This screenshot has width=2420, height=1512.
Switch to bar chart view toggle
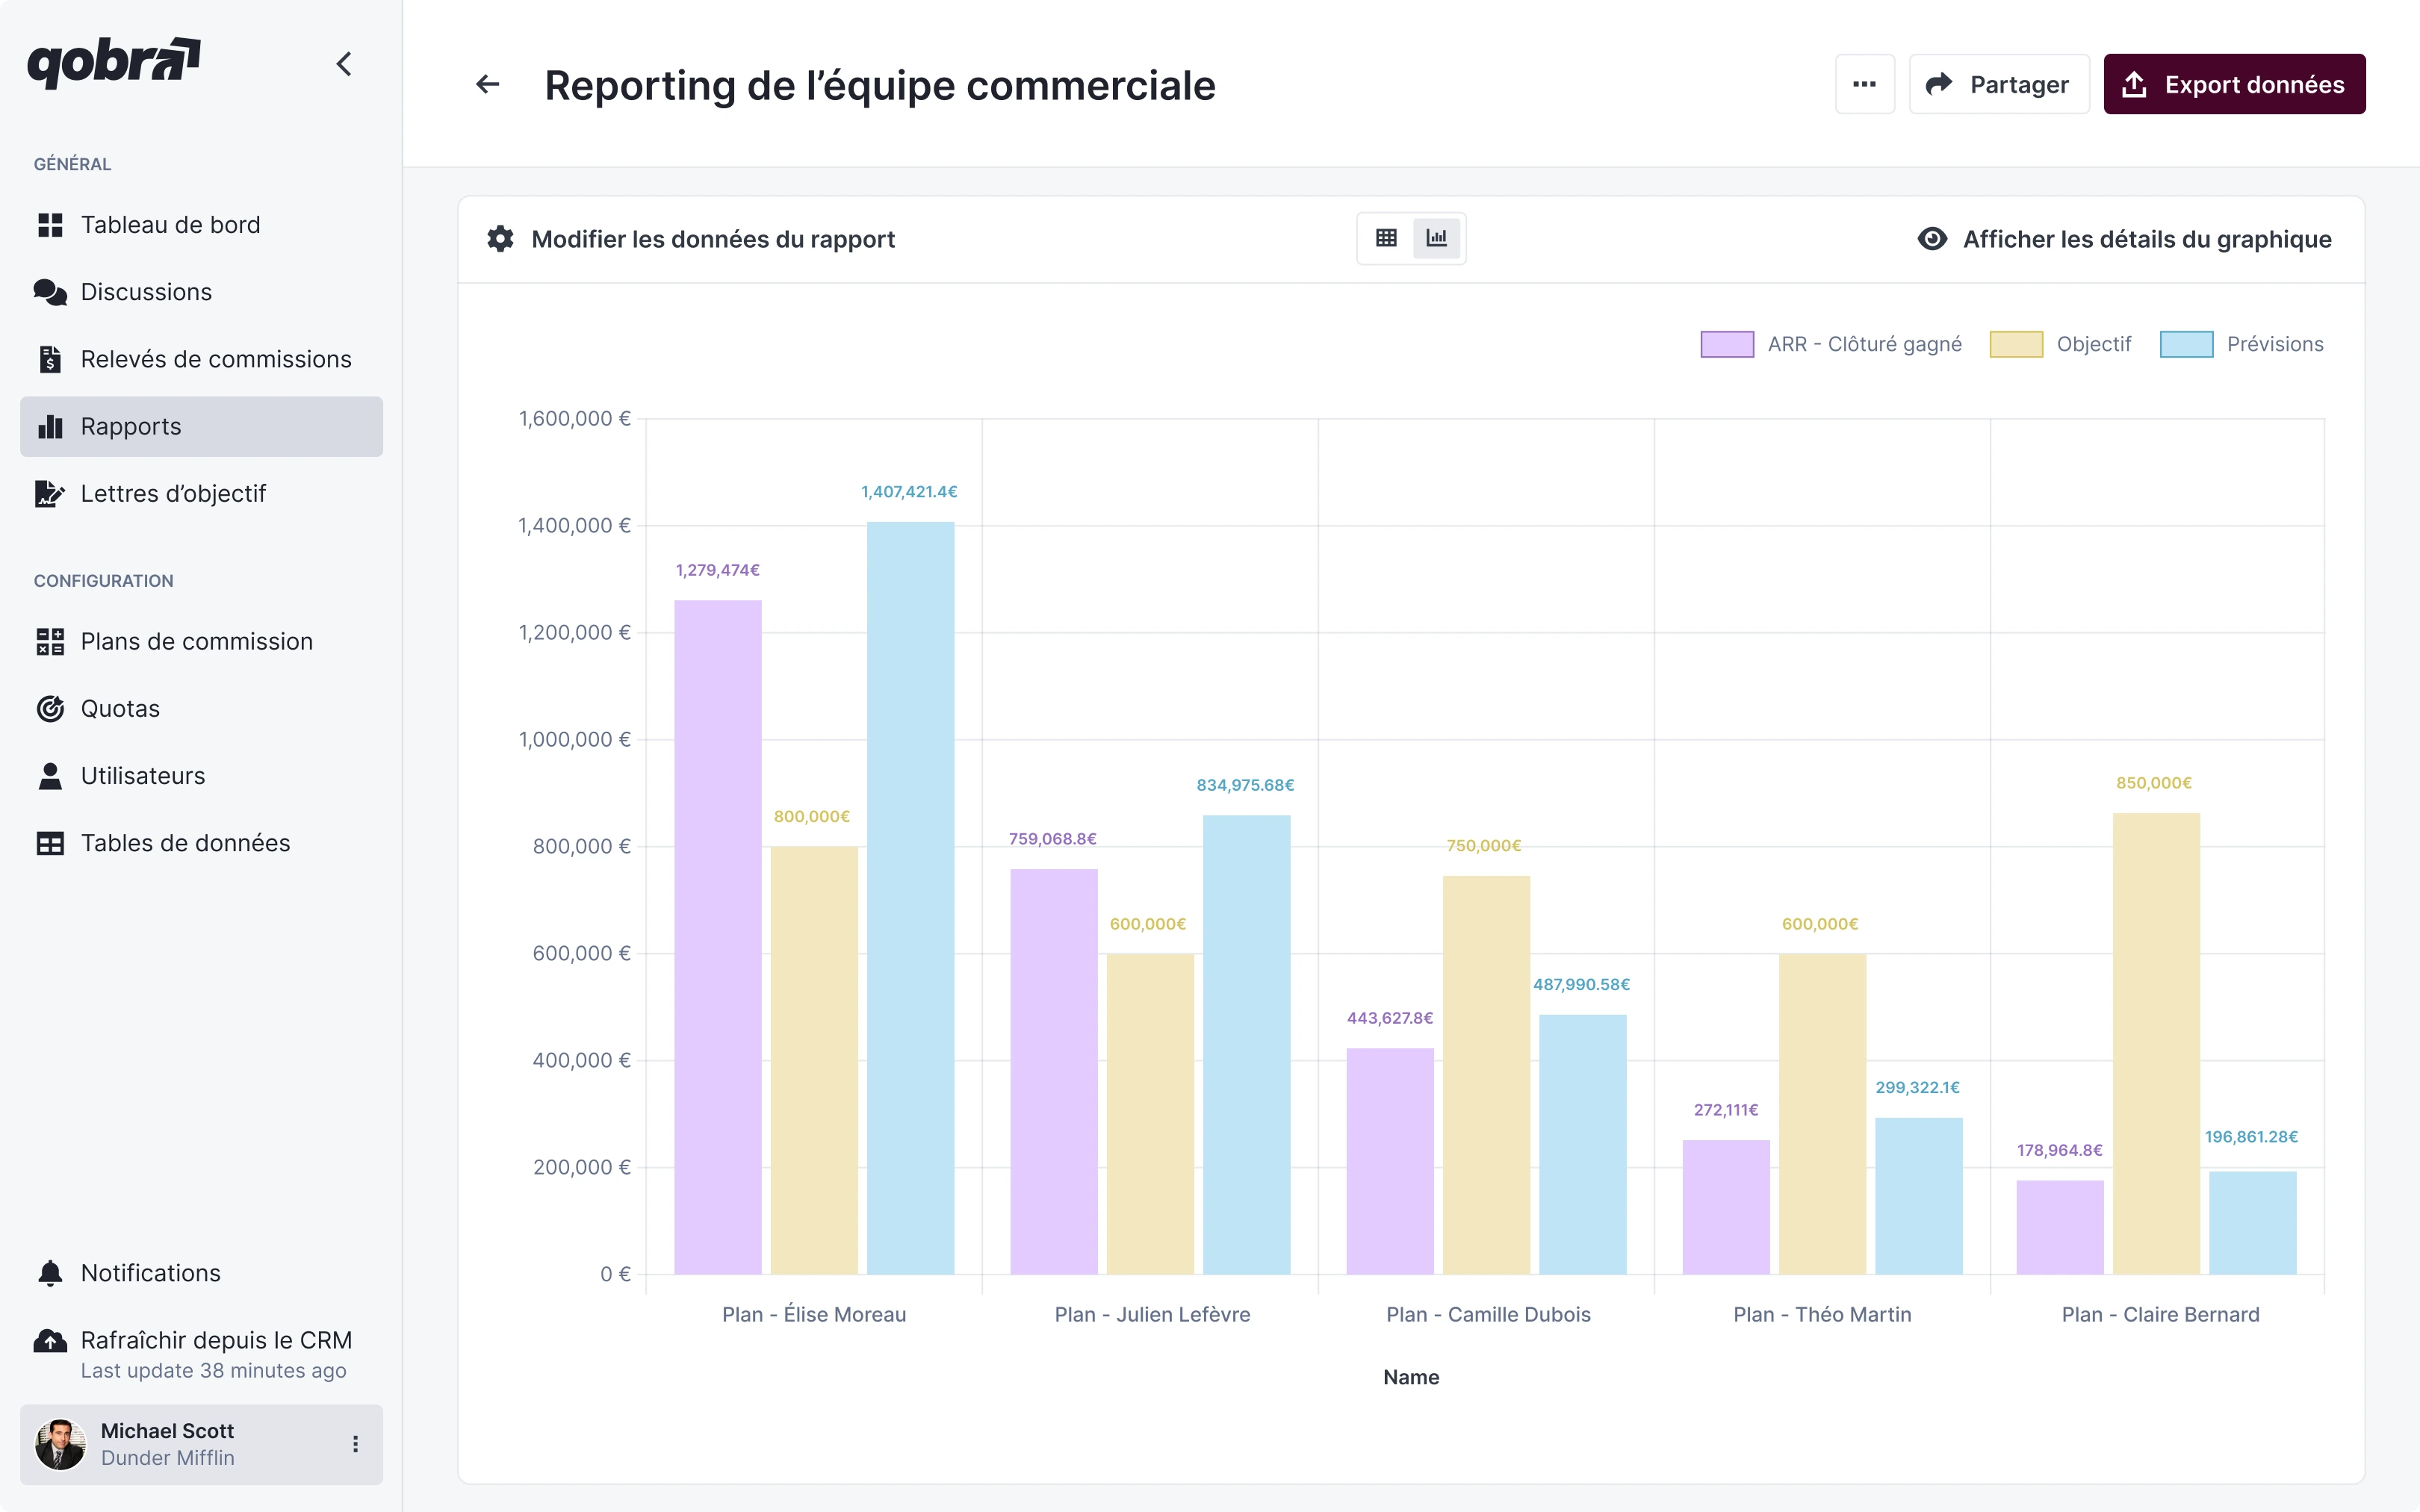1436,238
